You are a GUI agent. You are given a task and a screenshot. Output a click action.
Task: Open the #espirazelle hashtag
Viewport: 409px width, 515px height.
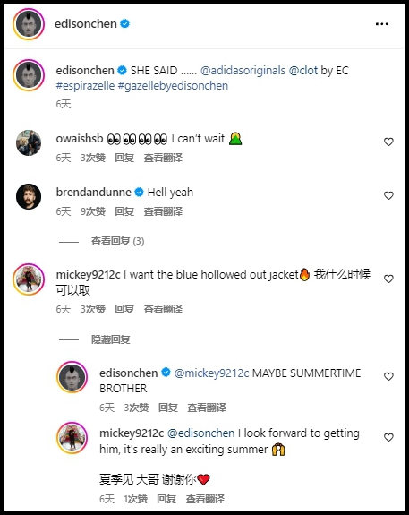85,86
